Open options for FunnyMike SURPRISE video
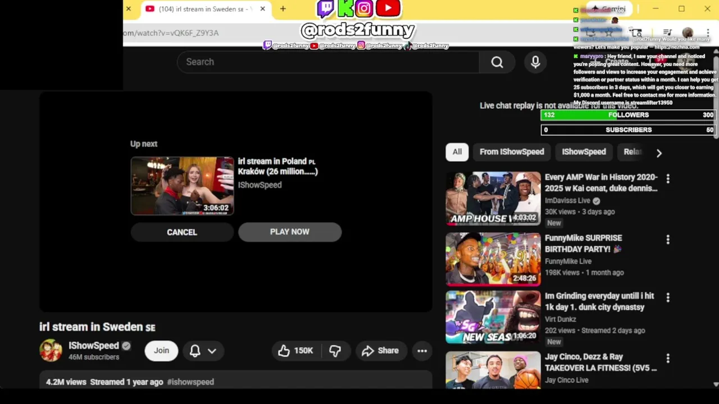 [x=668, y=240]
